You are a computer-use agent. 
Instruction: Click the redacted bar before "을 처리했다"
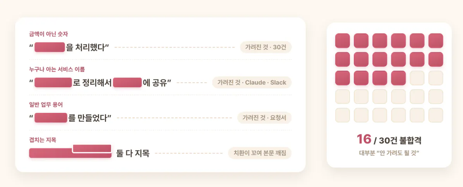pos(50,47)
